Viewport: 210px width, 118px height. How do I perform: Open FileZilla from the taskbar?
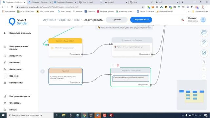pyautogui.click(x=111, y=115)
